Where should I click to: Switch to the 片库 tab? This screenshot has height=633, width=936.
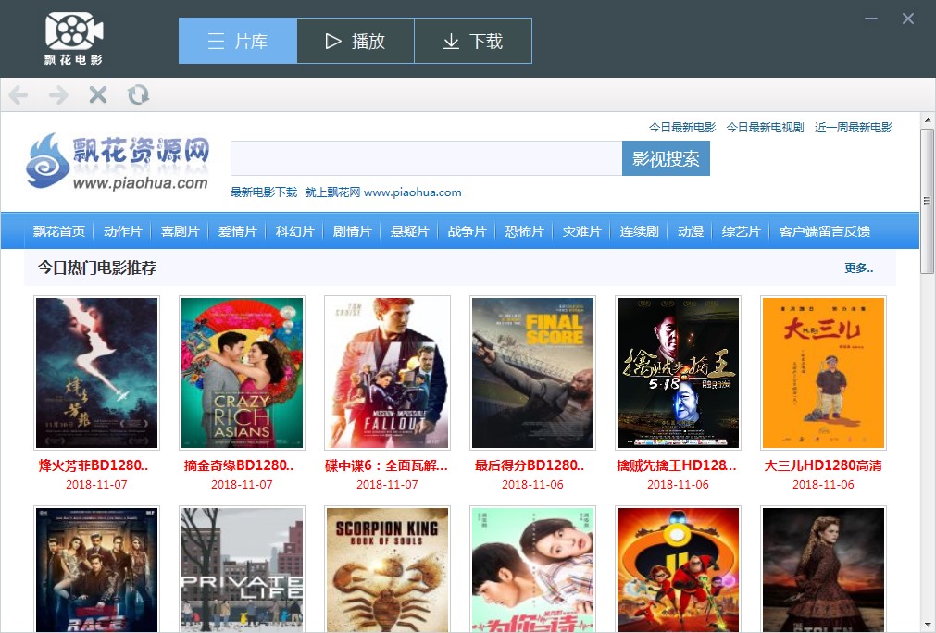pos(238,41)
